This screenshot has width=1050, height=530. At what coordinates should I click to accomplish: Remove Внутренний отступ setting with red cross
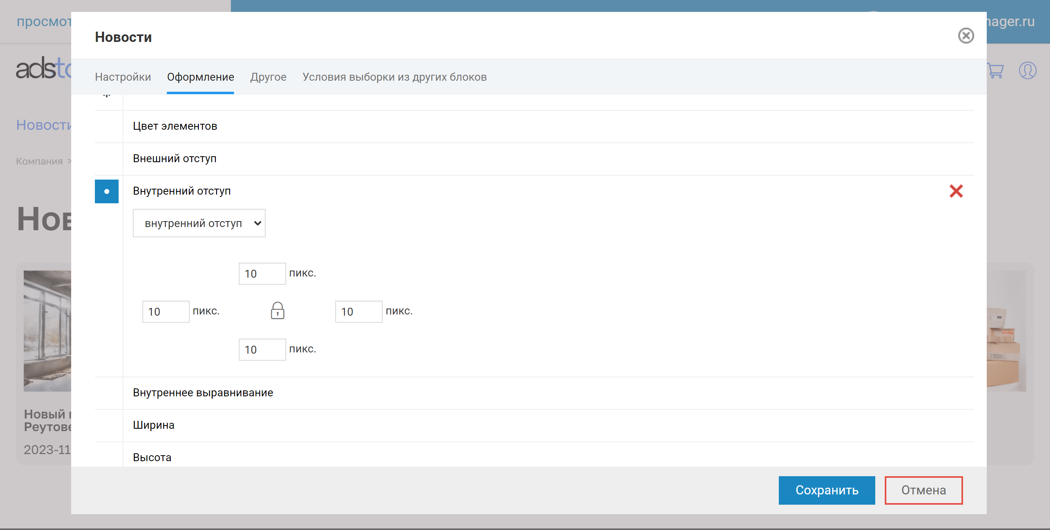956,191
